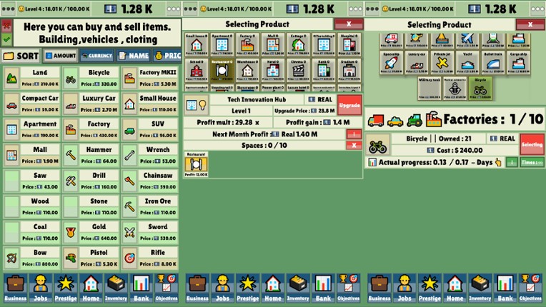Toggle the green info button beside Times

click(x=511, y=162)
